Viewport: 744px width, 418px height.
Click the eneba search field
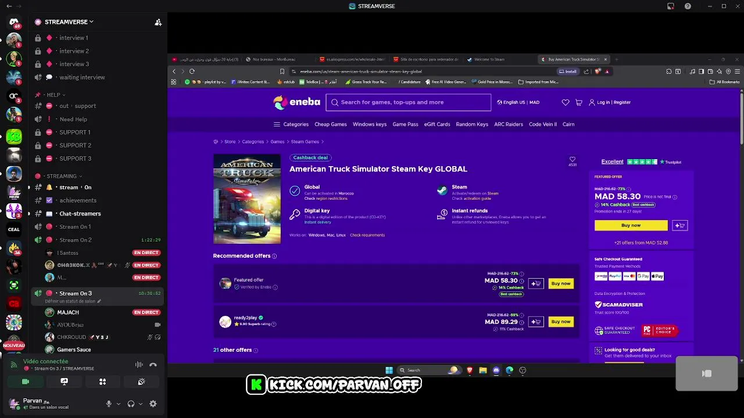point(409,102)
